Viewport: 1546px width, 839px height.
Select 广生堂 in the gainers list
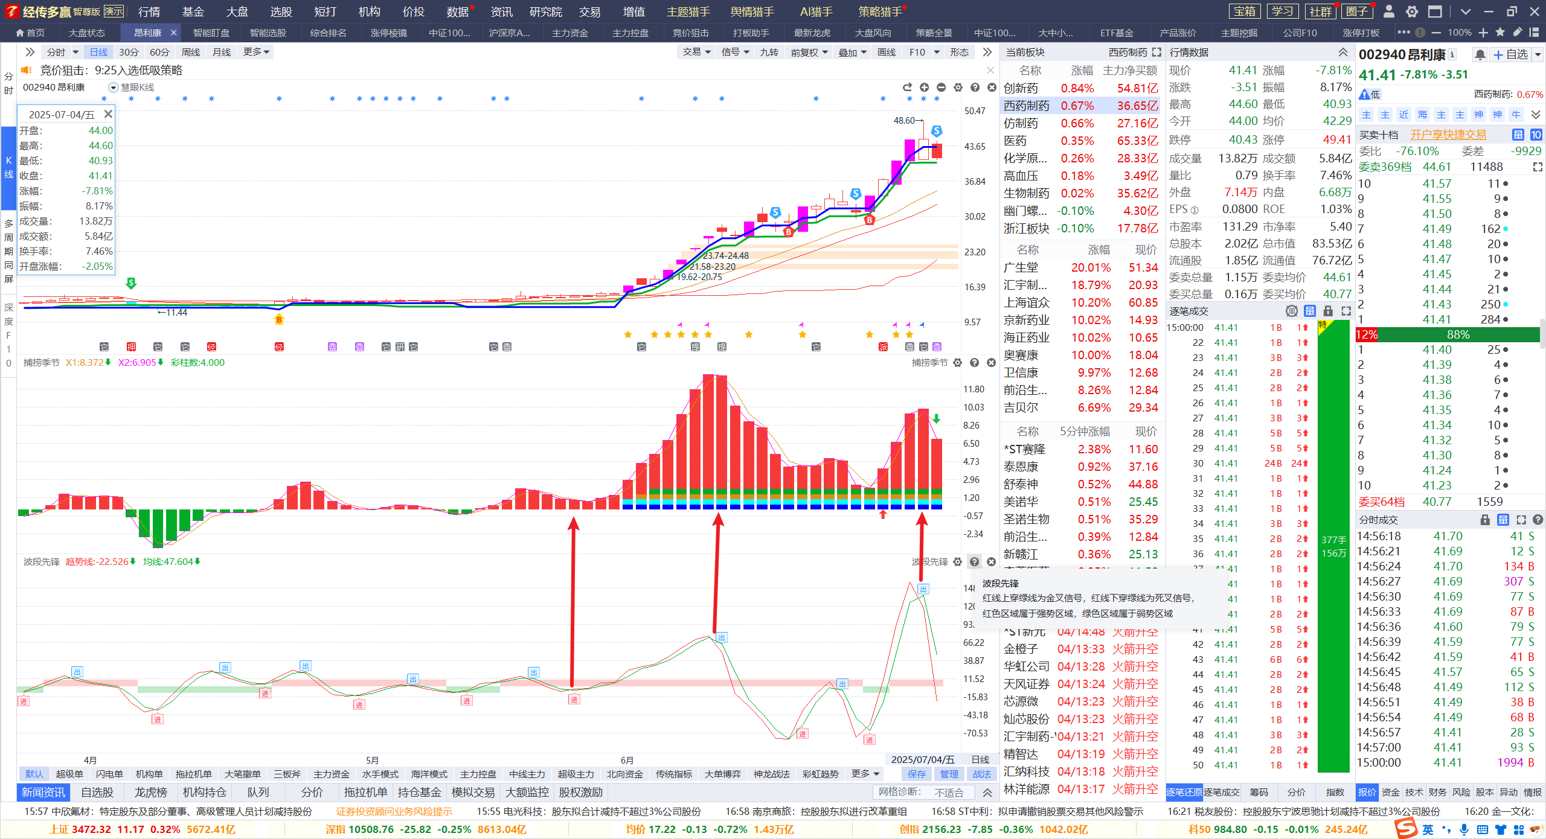click(1080, 267)
